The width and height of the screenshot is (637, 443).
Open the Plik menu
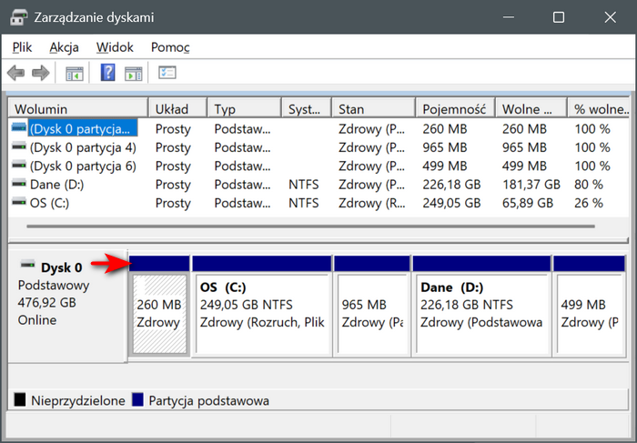[23, 47]
